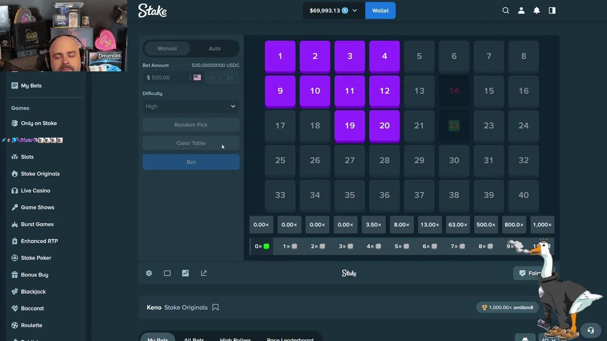This screenshot has width=607, height=341.
Task: Deselect Keno tile number 12
Action: coord(385,91)
